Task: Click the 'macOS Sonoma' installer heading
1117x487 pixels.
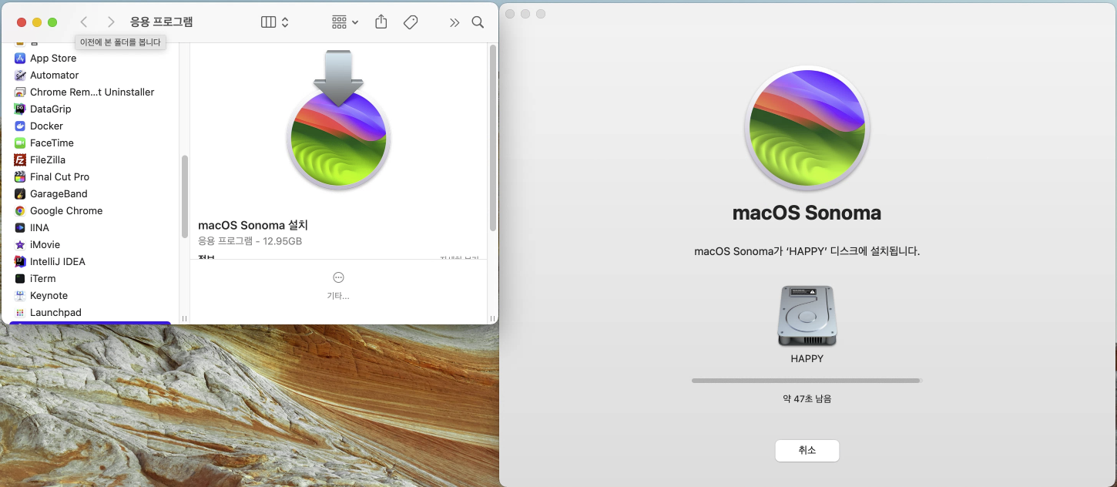Action: [807, 213]
